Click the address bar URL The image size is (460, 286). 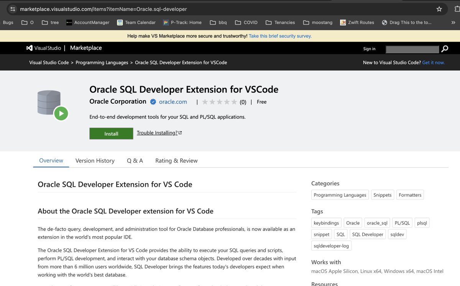(103, 9)
